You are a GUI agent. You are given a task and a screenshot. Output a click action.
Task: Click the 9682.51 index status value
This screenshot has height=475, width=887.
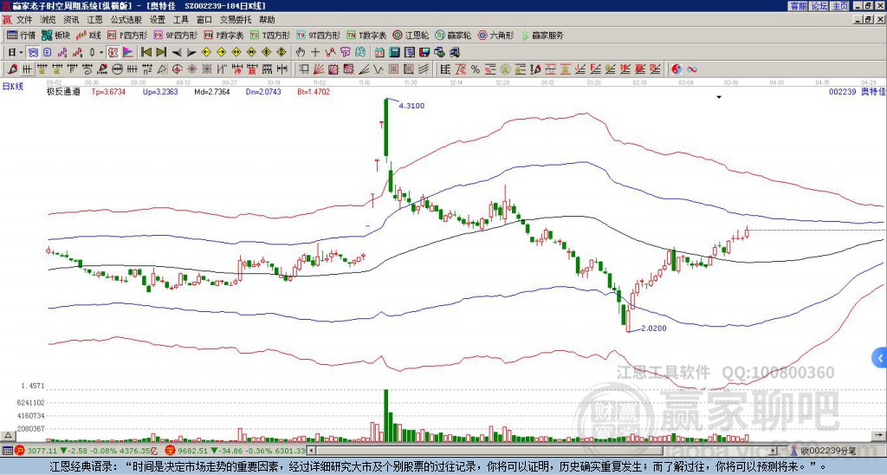[191, 451]
